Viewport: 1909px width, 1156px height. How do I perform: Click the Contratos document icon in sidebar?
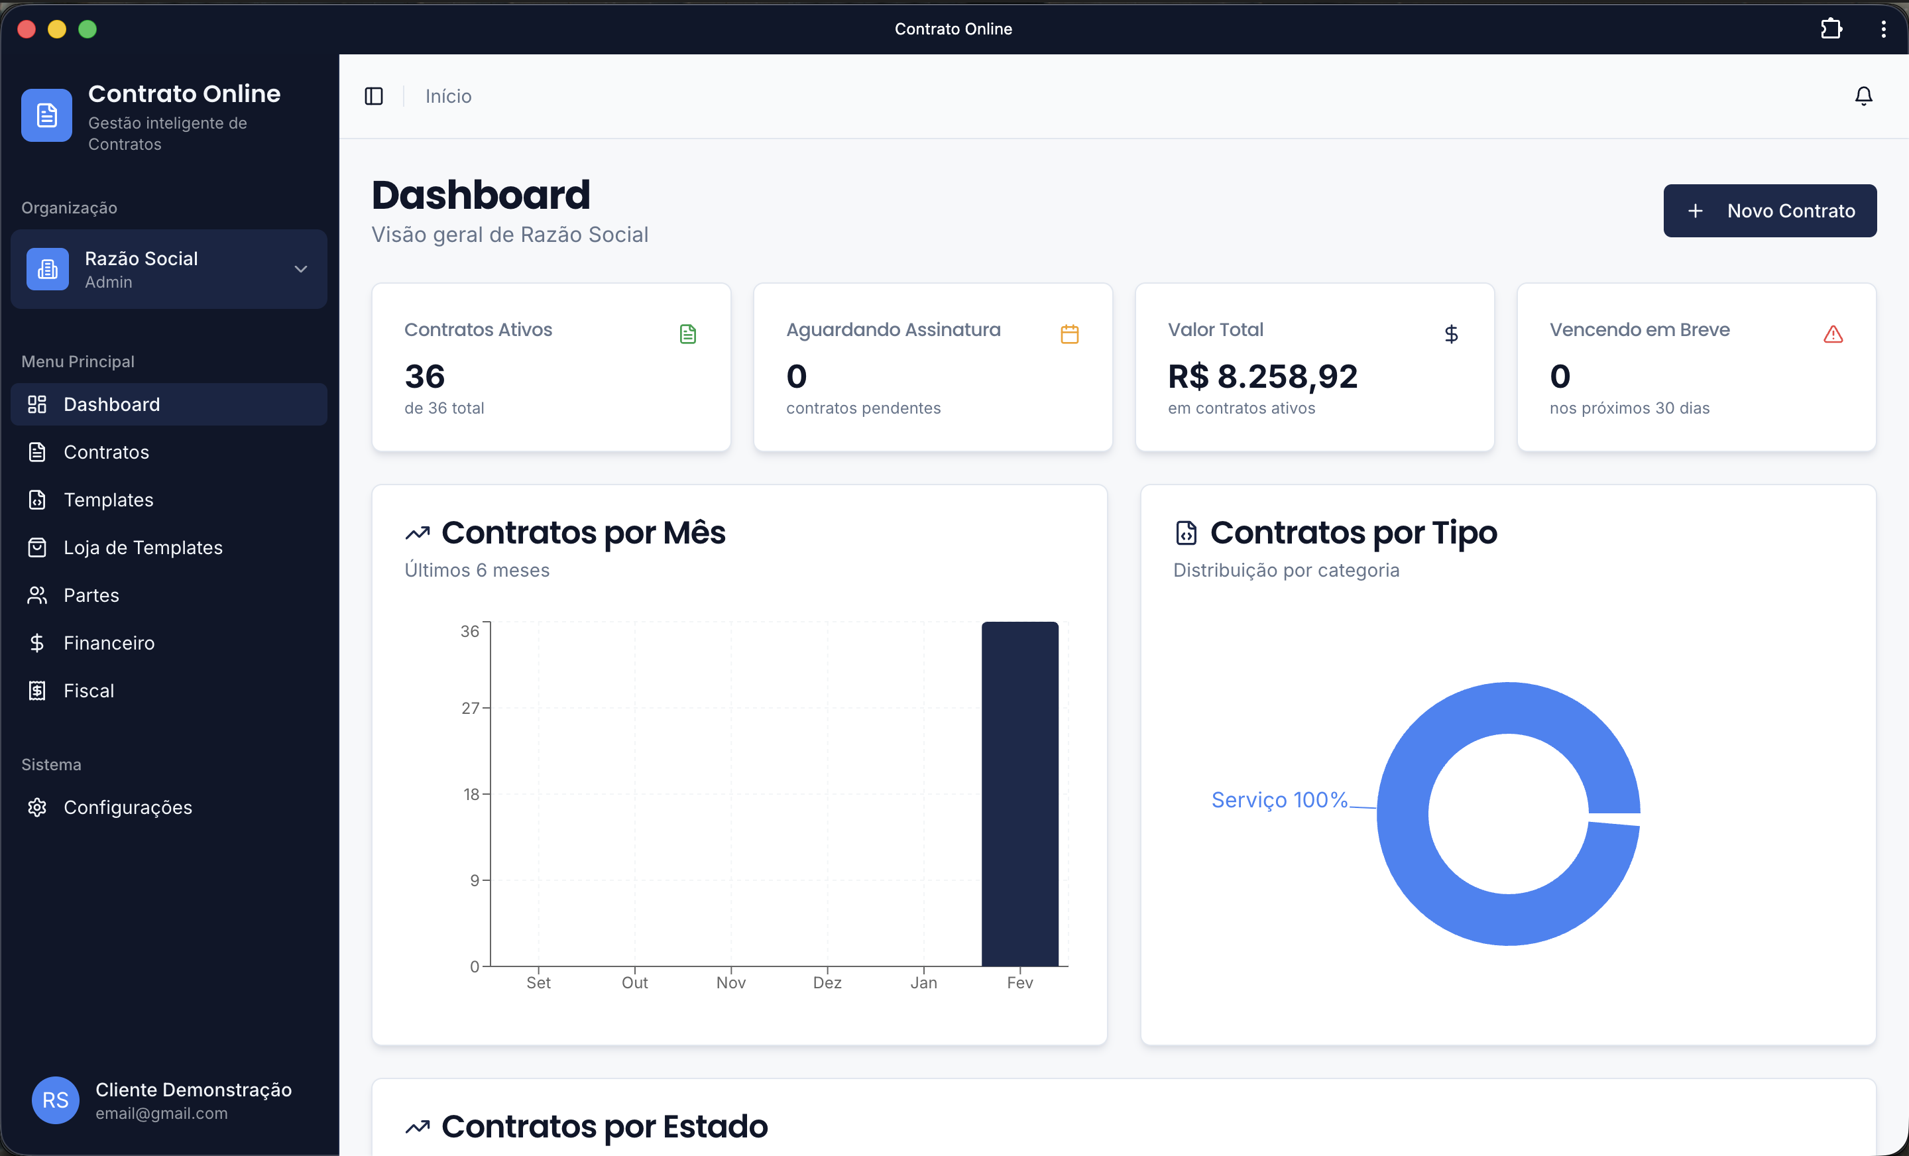[37, 453]
